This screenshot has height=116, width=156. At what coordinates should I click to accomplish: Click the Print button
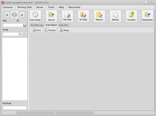[x=37, y=30]
